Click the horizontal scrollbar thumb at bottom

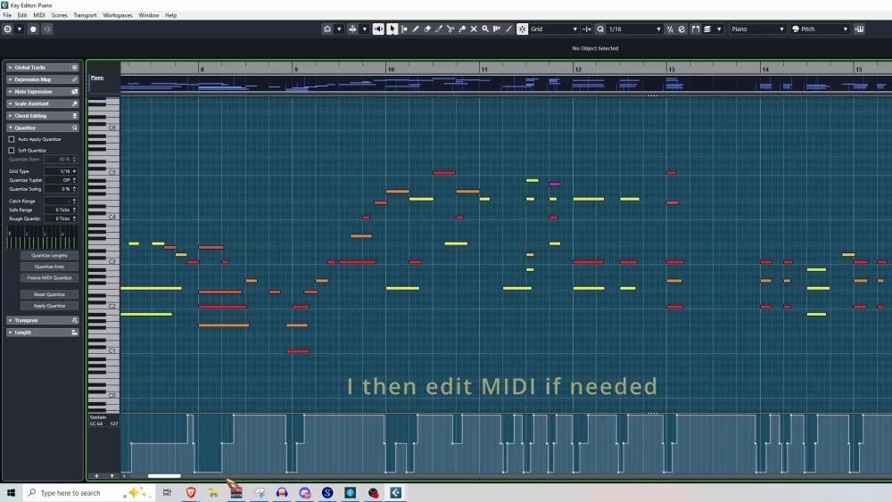[164, 476]
